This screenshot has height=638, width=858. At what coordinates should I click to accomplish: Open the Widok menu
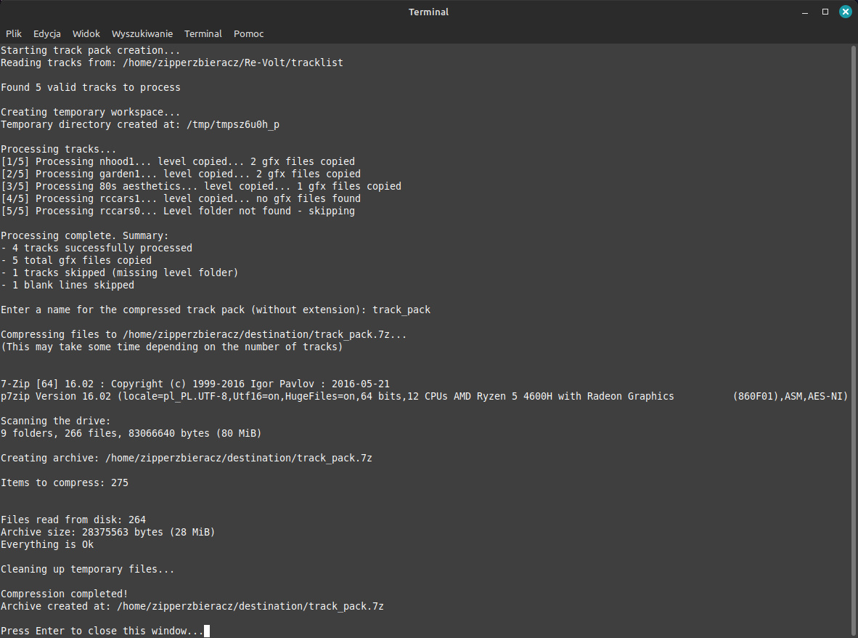pos(86,34)
